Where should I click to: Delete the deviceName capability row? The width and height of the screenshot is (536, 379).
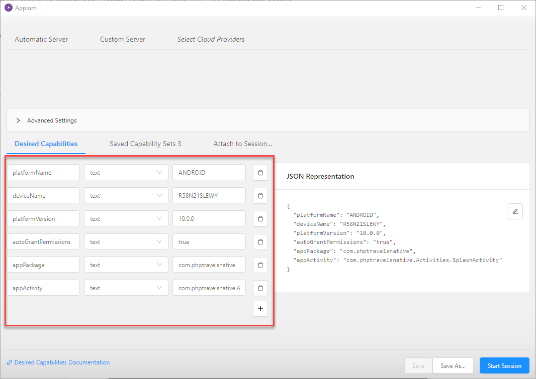tap(260, 196)
